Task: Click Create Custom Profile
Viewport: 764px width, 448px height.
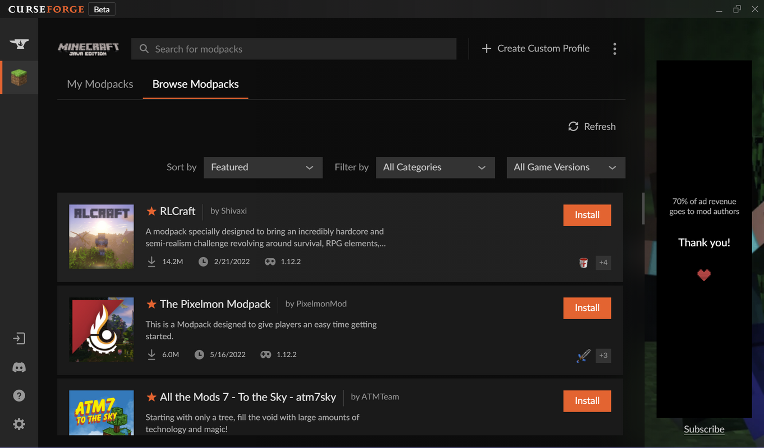Action: pos(536,49)
